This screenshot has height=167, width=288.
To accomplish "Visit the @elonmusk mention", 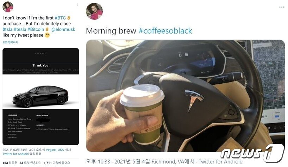I will point(63,29).
